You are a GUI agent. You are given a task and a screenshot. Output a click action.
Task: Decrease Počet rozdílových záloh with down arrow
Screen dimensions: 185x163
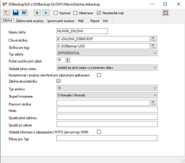click(x=68, y=61)
